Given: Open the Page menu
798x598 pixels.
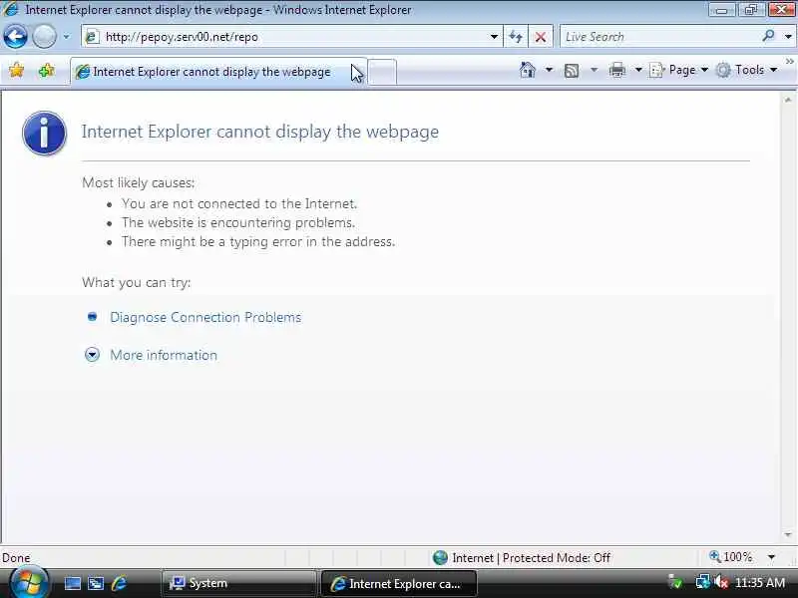Looking at the screenshot, I should tap(679, 70).
